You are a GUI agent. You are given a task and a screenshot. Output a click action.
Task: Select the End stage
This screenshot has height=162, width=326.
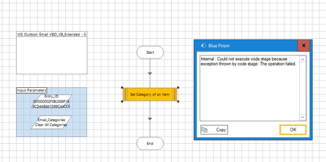coord(150,144)
